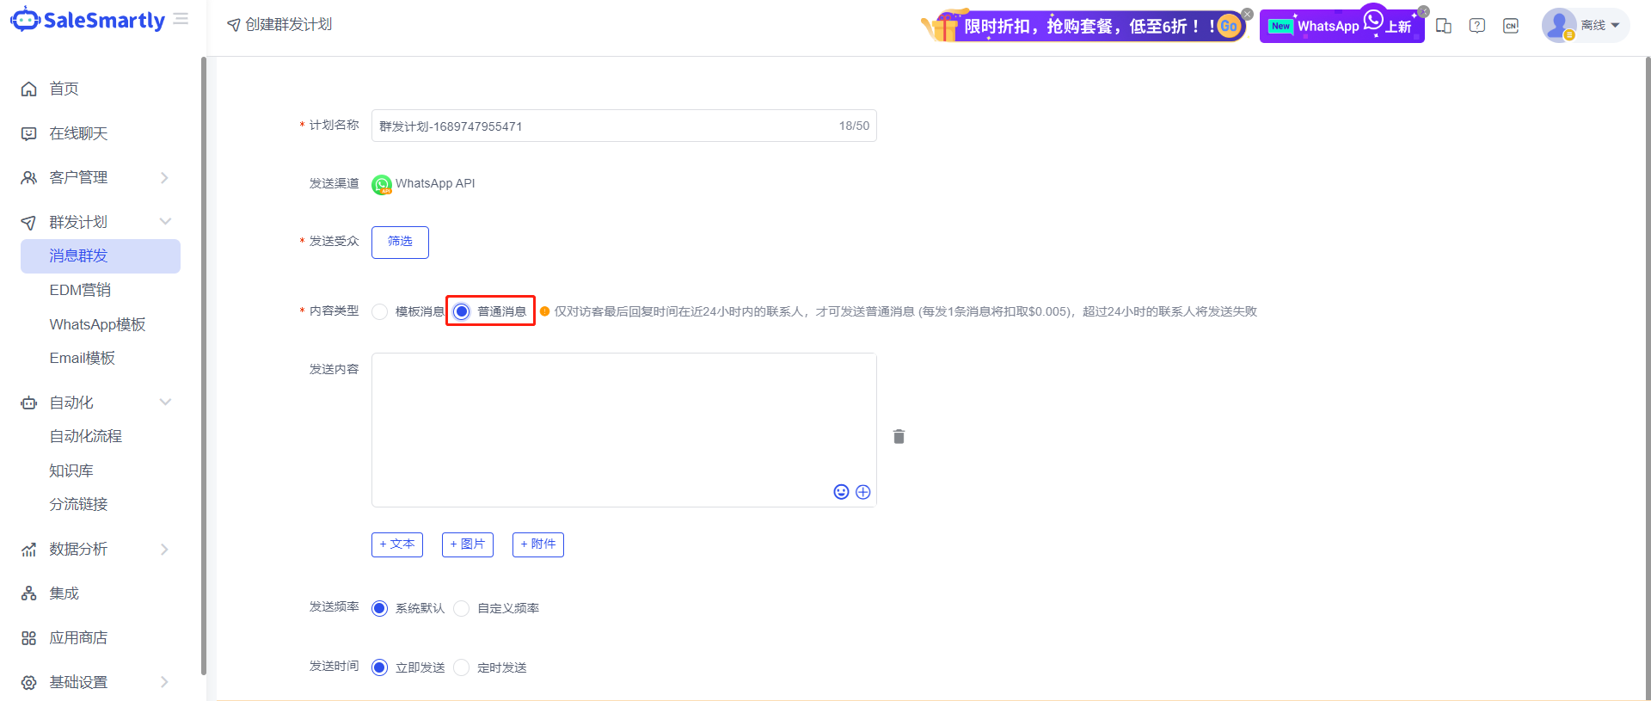Viewport: 1651px width, 701px height.
Task: Choose 自定义频率 sending frequency
Action: (462, 609)
